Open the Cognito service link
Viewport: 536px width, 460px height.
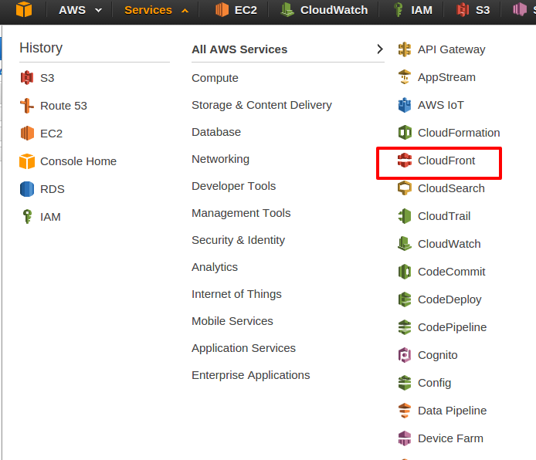(x=438, y=355)
